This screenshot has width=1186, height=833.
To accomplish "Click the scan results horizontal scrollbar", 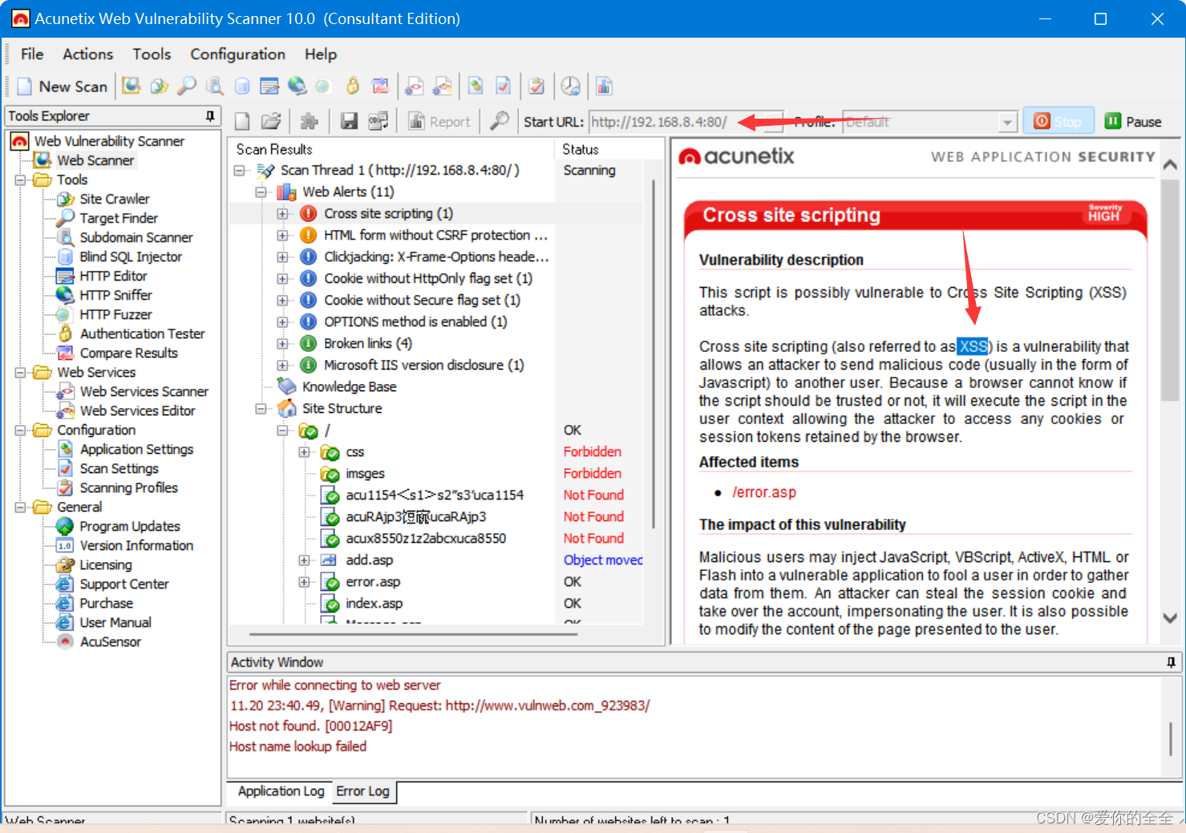I will [414, 634].
